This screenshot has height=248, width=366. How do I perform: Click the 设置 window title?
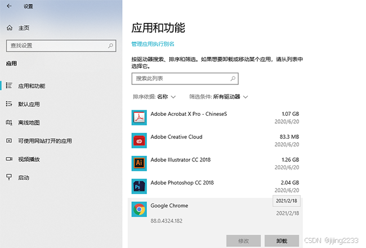click(28, 6)
